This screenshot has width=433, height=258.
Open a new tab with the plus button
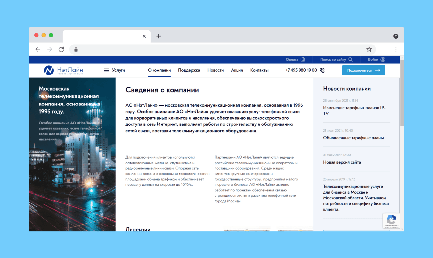[158, 36]
